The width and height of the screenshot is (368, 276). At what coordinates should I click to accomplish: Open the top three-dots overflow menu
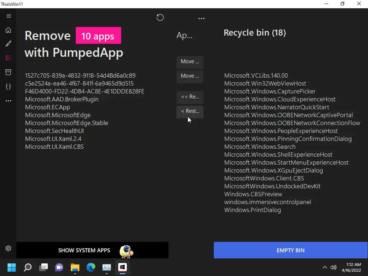(x=201, y=18)
